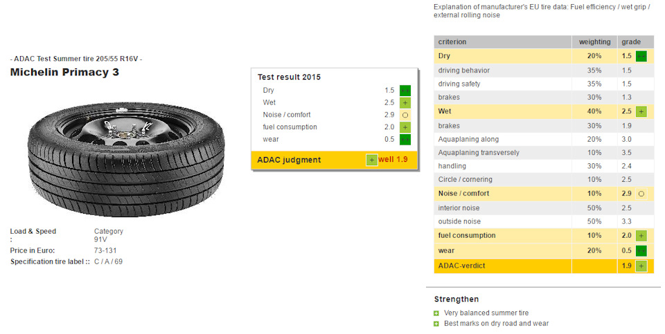The width and height of the screenshot is (665, 334).
Task: Click the Specification tire label field name
Action: [x=50, y=261]
